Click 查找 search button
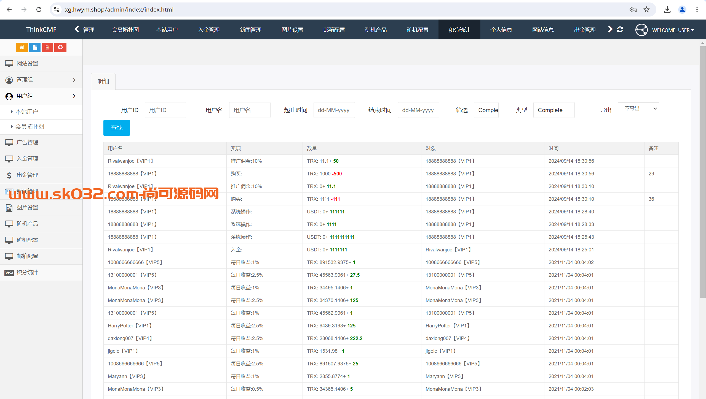The height and width of the screenshot is (399, 706). point(116,127)
